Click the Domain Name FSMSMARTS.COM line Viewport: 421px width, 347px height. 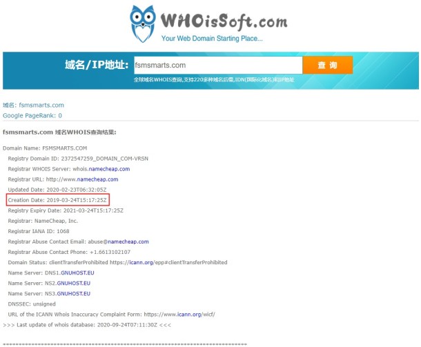(45, 148)
